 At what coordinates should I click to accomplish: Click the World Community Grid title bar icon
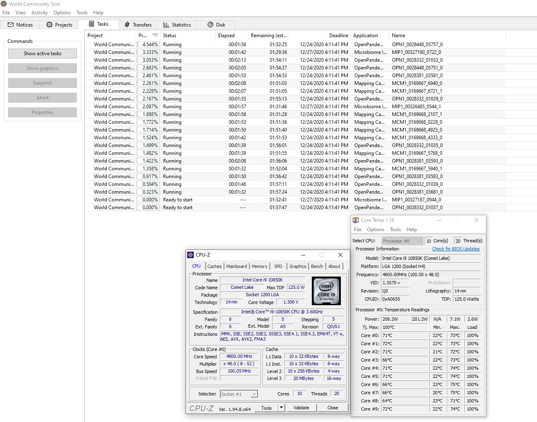pyautogui.click(x=4, y=4)
